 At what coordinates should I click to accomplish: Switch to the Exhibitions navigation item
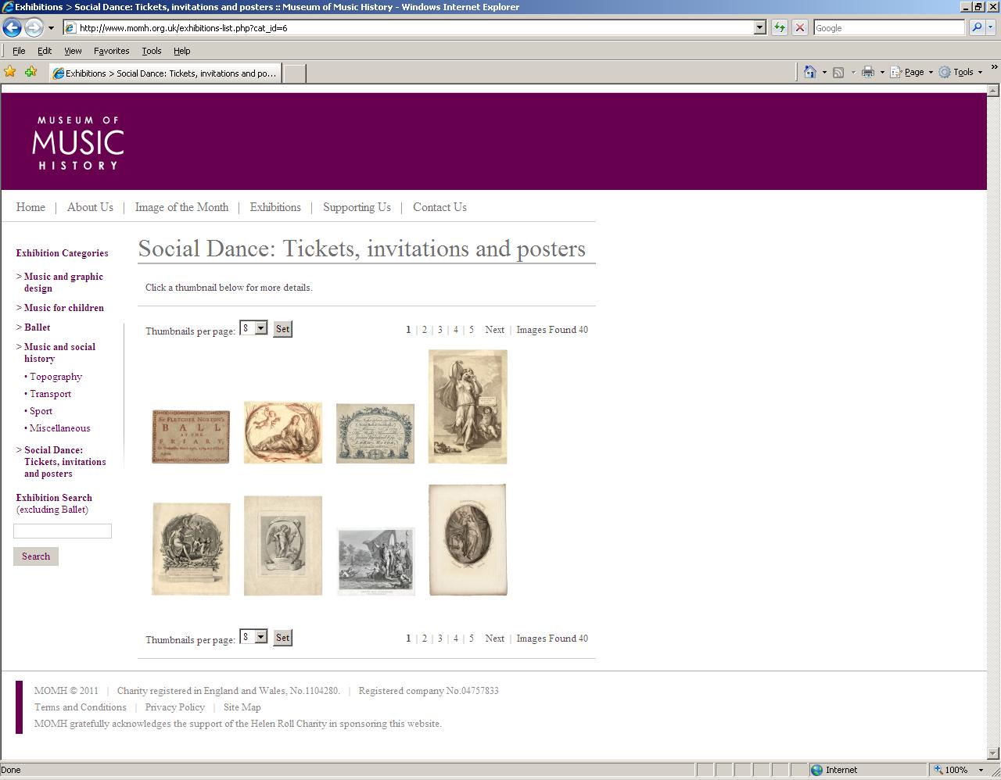[x=275, y=207]
